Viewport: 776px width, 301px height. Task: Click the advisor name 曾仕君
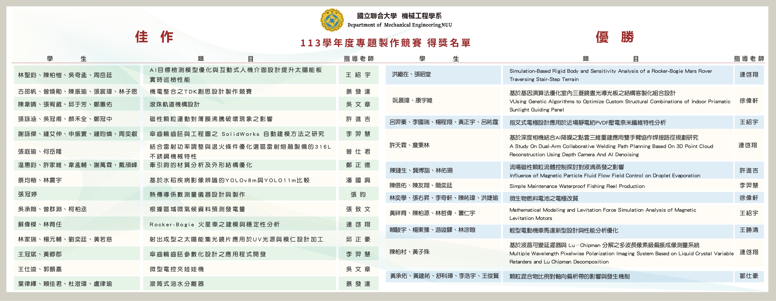358,151
